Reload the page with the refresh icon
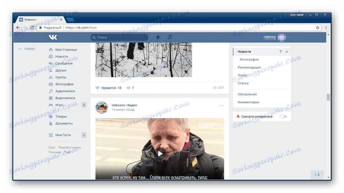This screenshot has height=193, width=344. [32, 28]
